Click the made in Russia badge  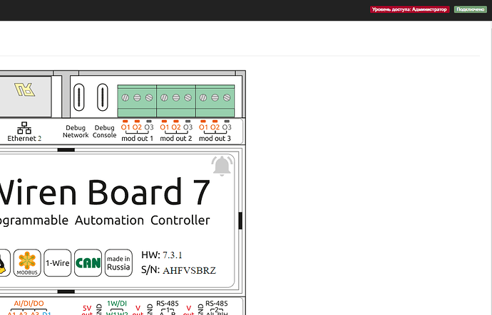coord(118,263)
